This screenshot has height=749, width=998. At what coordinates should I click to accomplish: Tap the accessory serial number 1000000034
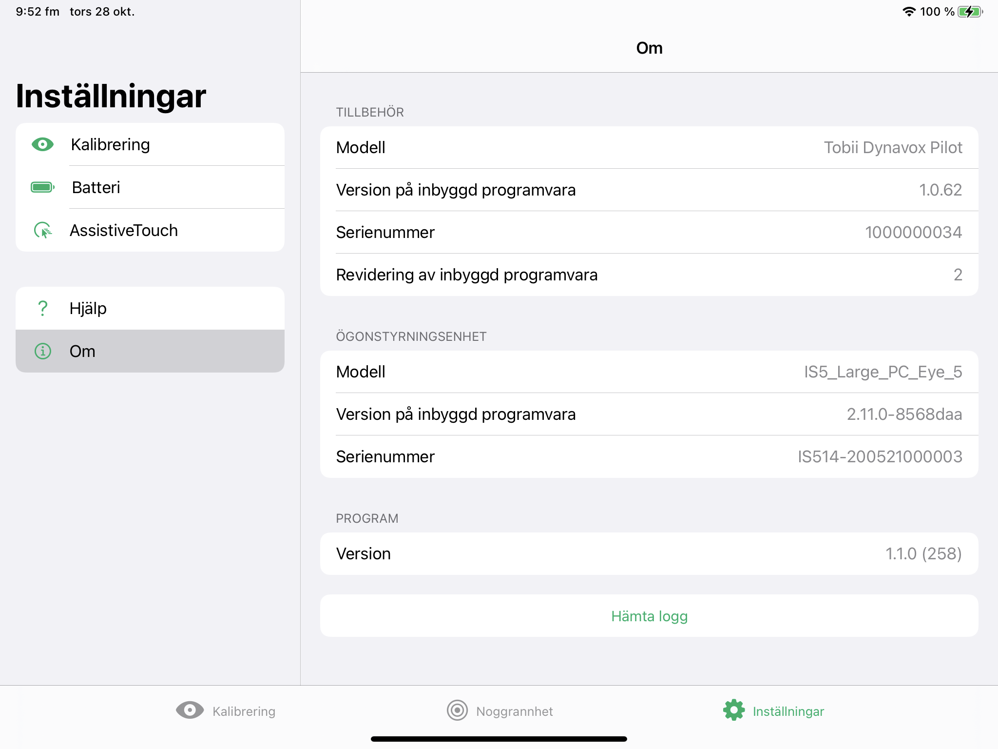point(913,232)
